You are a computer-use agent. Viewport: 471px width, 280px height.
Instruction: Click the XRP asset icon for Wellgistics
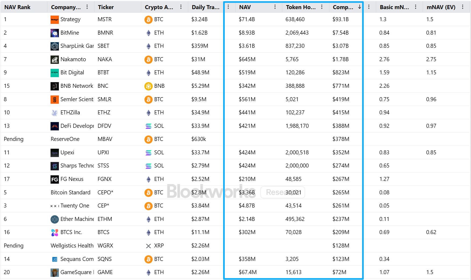pos(148,246)
